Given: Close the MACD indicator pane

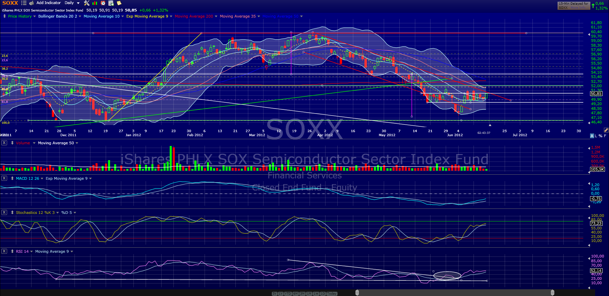Looking at the screenshot, I should (4, 178).
